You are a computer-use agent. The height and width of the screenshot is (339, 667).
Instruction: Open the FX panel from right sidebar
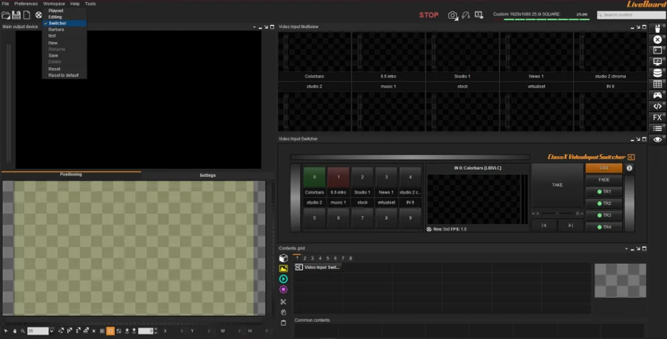(657, 117)
